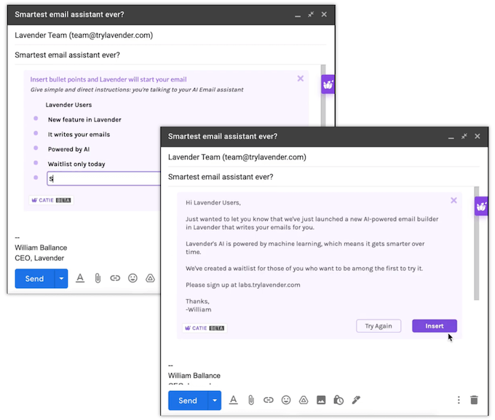Click recipient field in back compose window
Screen dimensions: 495x420
click(x=170, y=36)
